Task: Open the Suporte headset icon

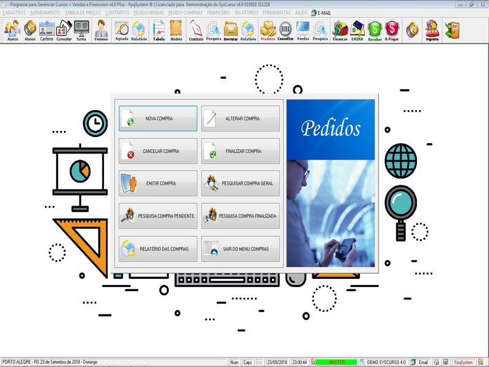Action: pyautogui.click(x=432, y=30)
